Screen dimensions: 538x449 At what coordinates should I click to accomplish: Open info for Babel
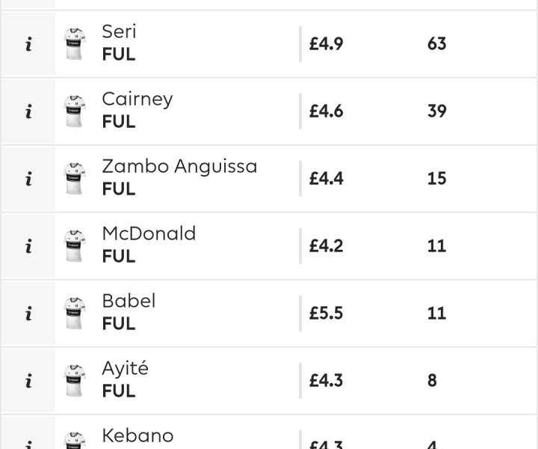pos(28,314)
